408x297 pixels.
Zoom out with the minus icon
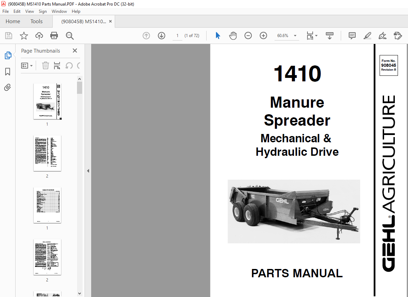pyautogui.click(x=248, y=36)
